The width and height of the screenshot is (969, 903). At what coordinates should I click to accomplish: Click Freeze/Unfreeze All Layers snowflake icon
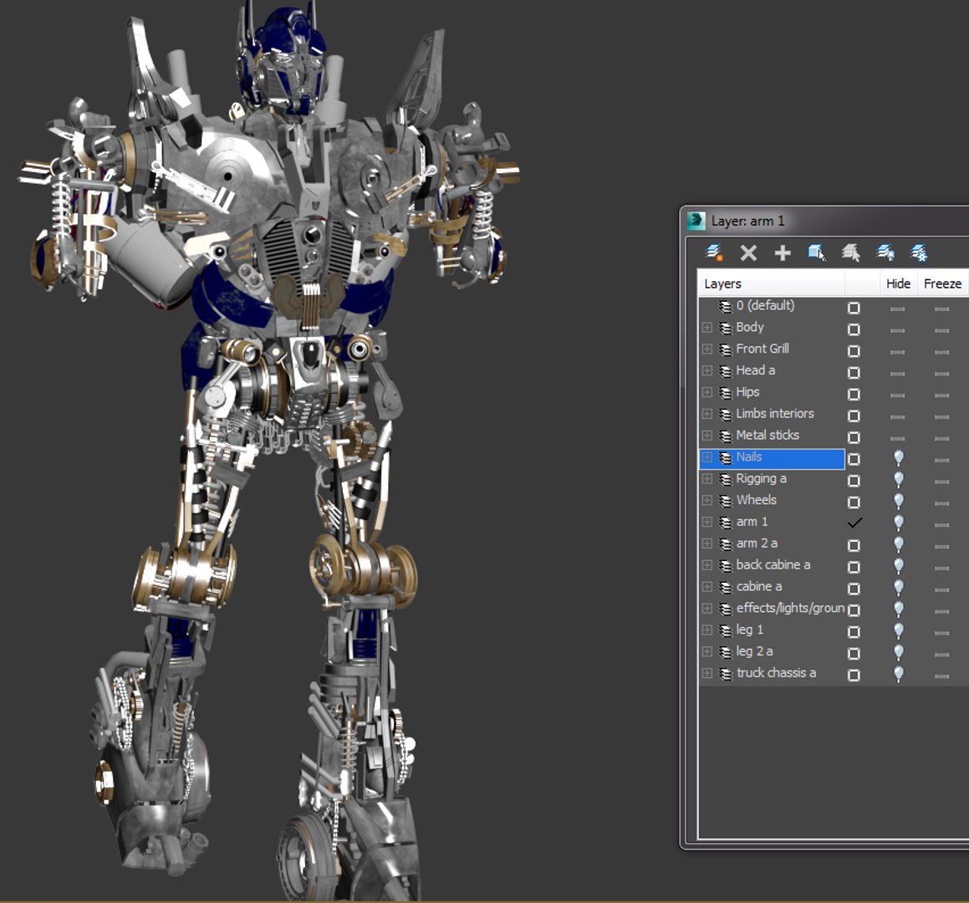[918, 253]
